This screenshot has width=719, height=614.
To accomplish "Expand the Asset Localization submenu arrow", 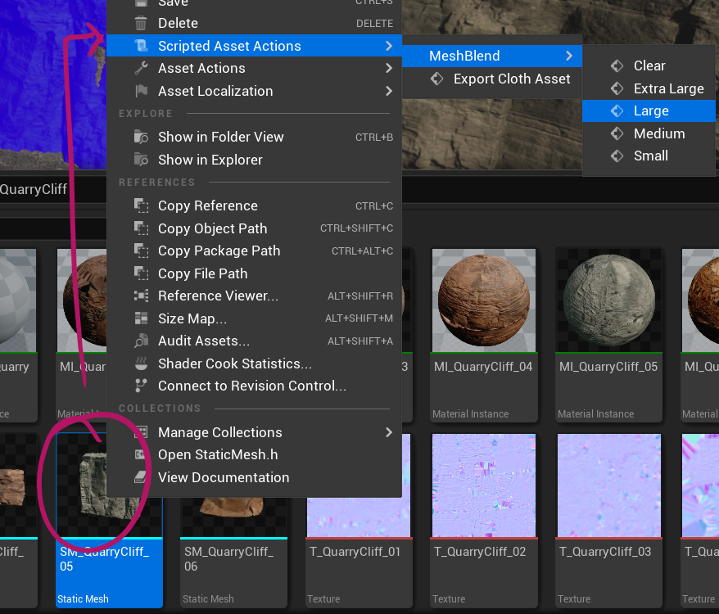I will pos(389,91).
